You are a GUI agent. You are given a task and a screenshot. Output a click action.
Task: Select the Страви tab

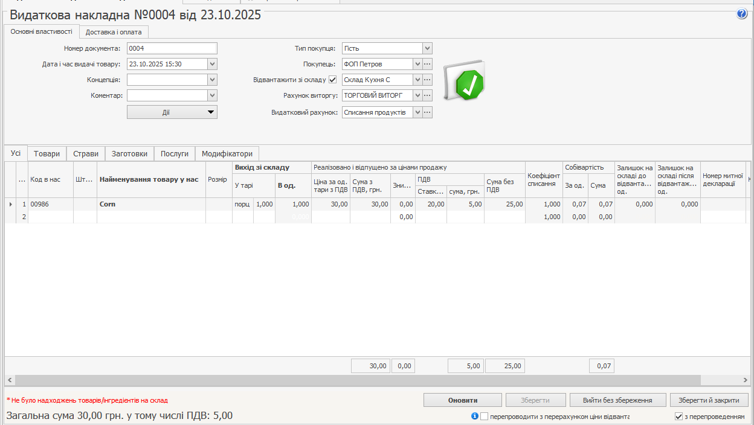coord(86,154)
